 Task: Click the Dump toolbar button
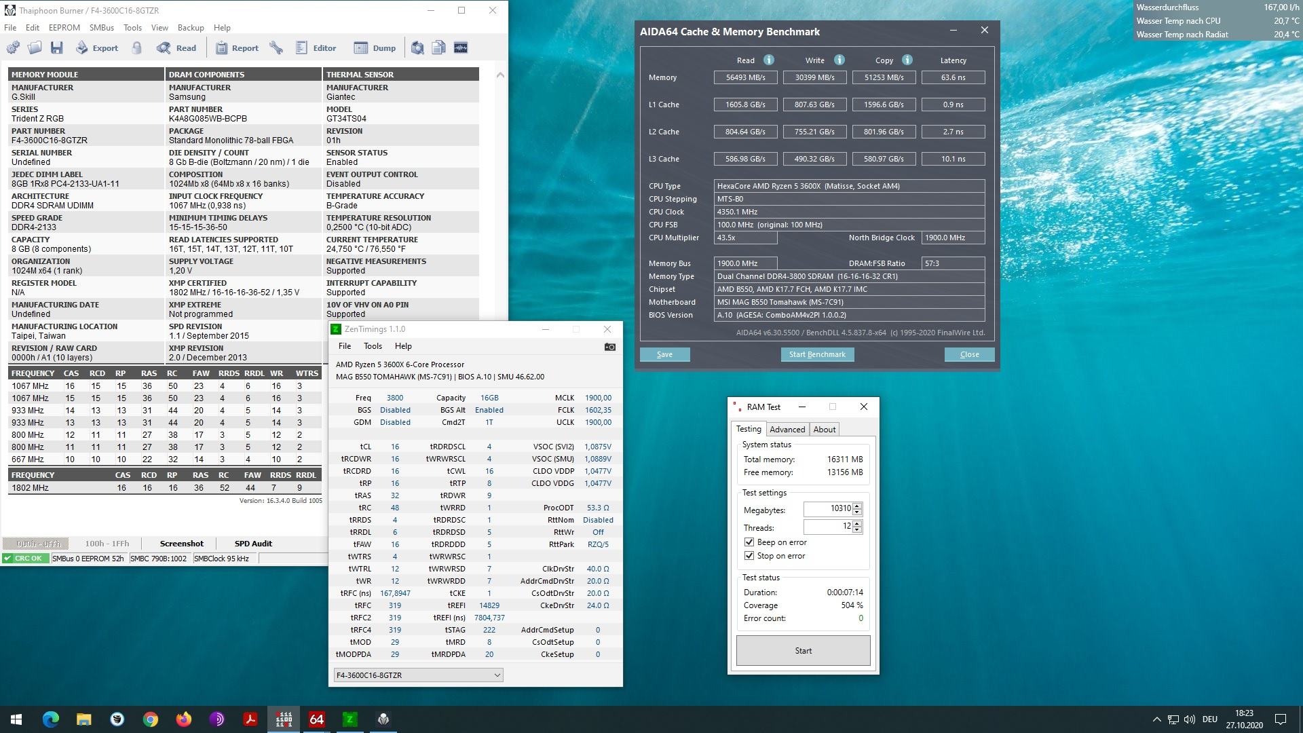point(375,48)
